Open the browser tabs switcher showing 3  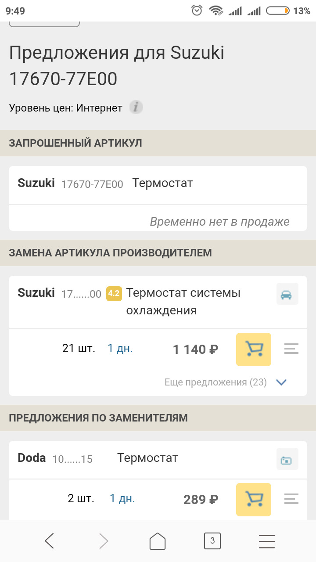tap(212, 541)
